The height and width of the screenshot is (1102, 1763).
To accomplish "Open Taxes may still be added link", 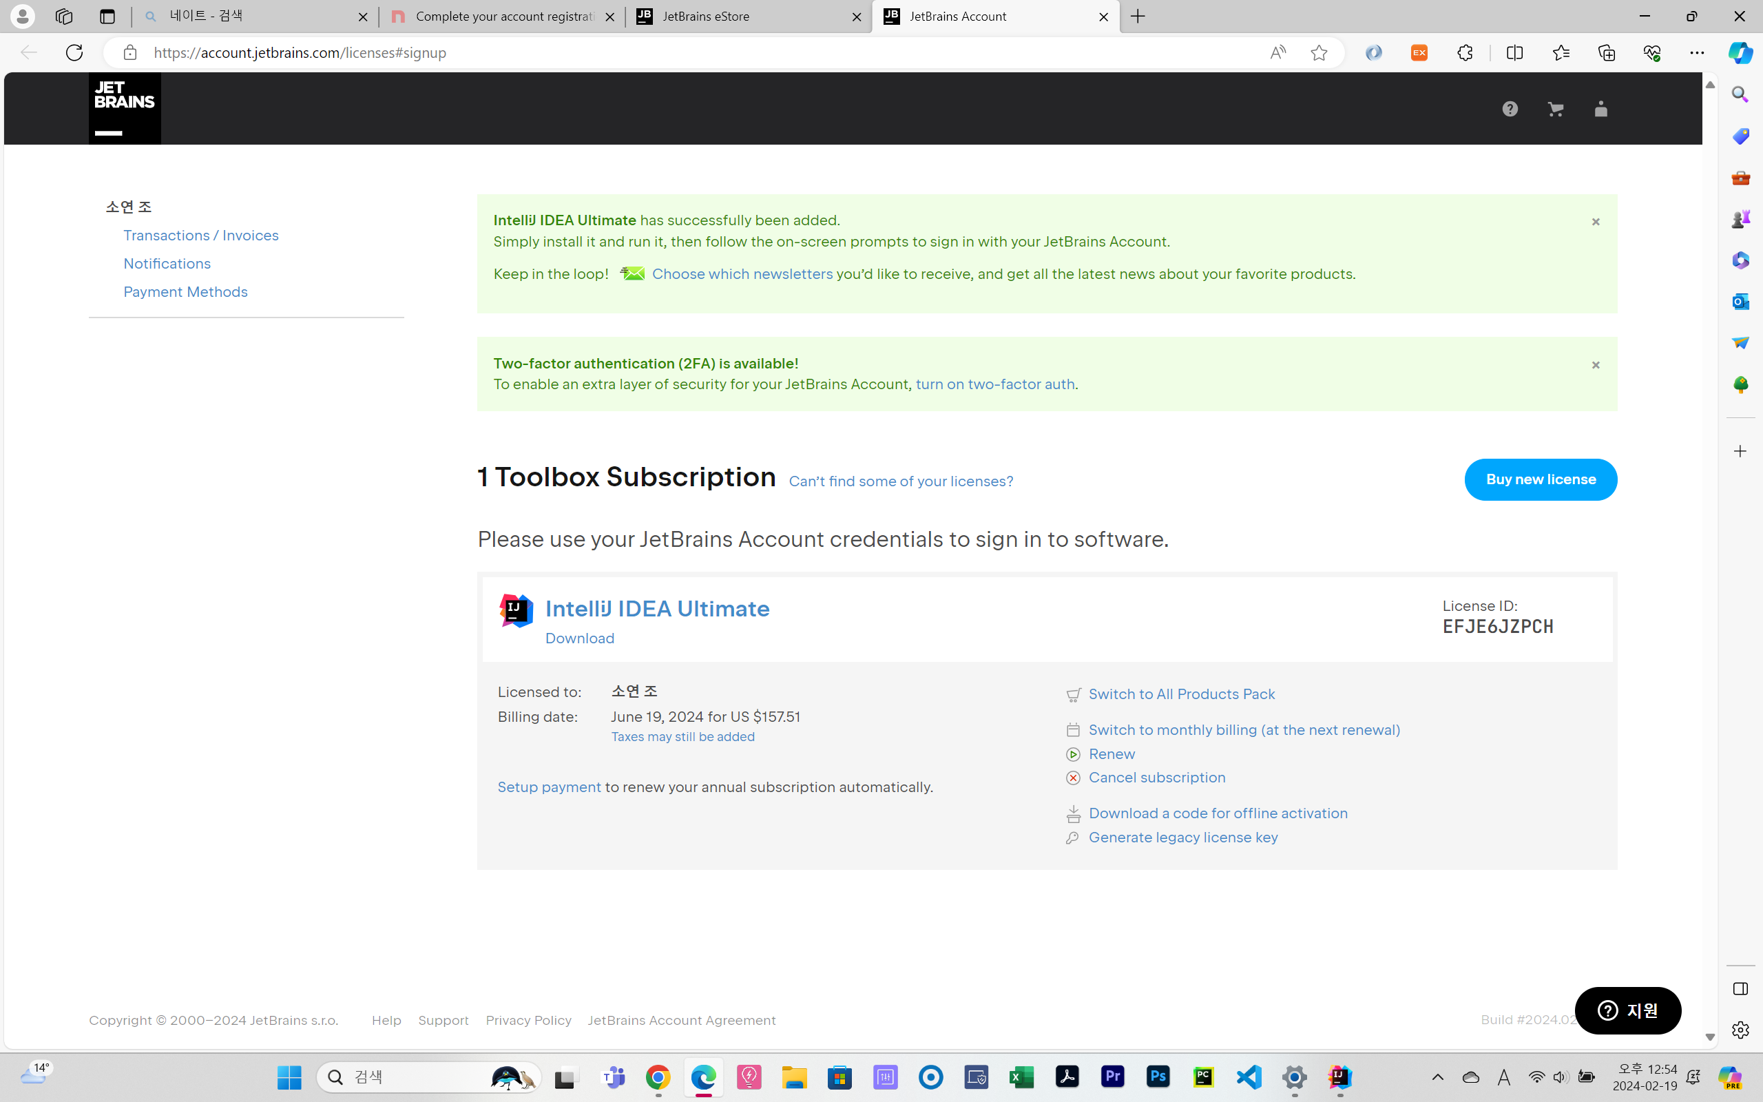I will coord(682,737).
